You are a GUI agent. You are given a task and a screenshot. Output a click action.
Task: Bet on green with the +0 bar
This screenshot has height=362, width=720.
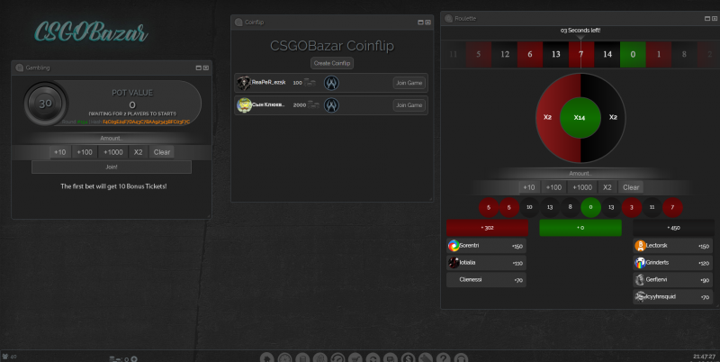tap(580, 228)
